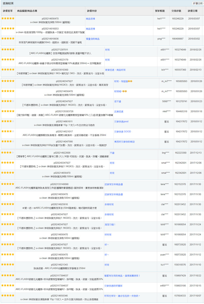Screen dimensions: 204x304
Task: Click buyer account yuan****
Action: tap(165, 254)
